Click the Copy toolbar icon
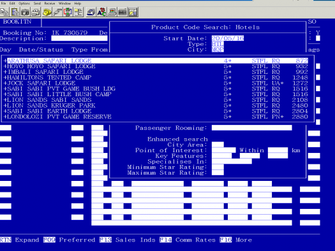Image resolution: width=335 pixels, height=251 pixels. click(4, 12)
